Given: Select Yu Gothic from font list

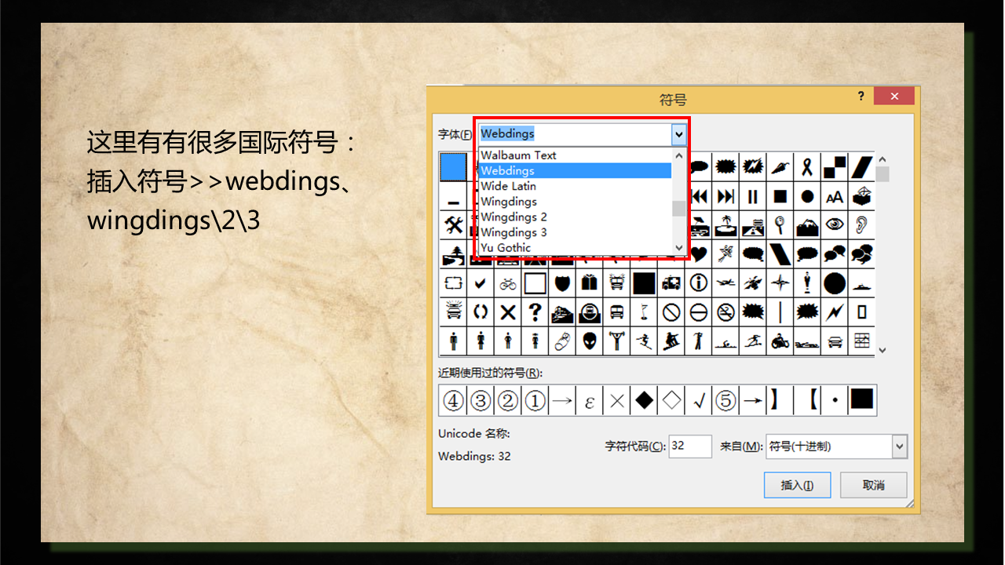Looking at the screenshot, I should pos(574,247).
